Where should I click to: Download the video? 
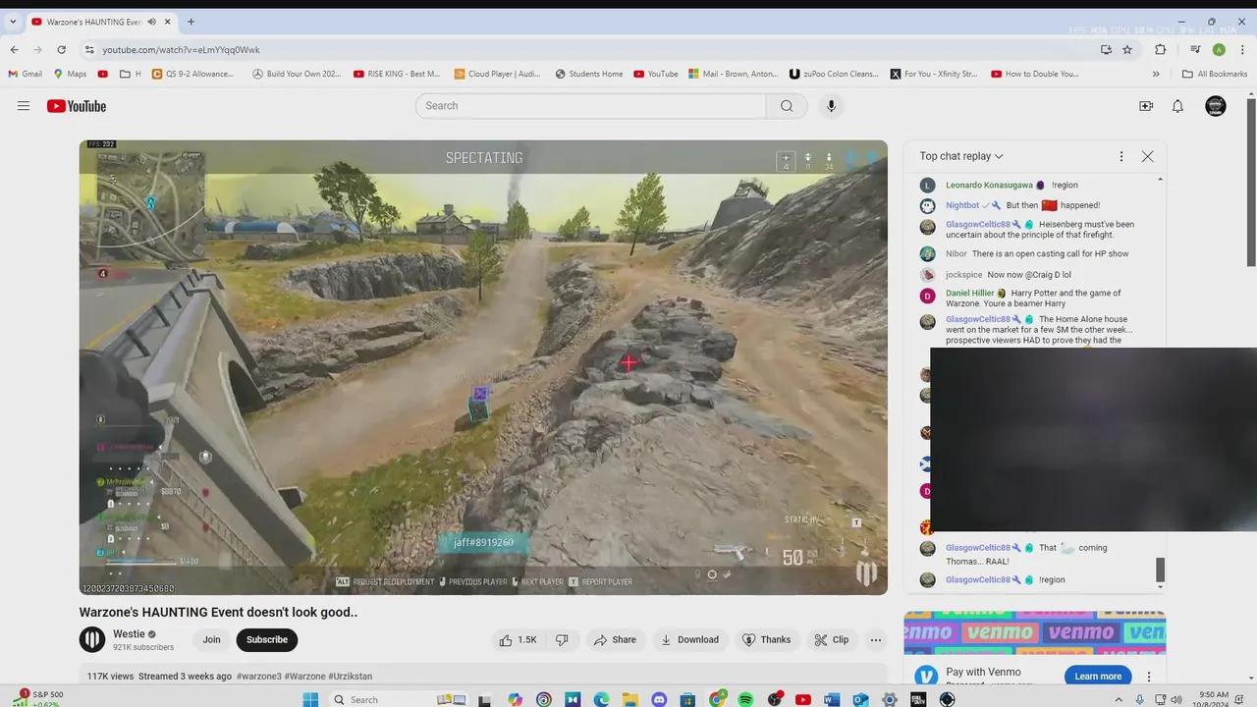click(690, 639)
